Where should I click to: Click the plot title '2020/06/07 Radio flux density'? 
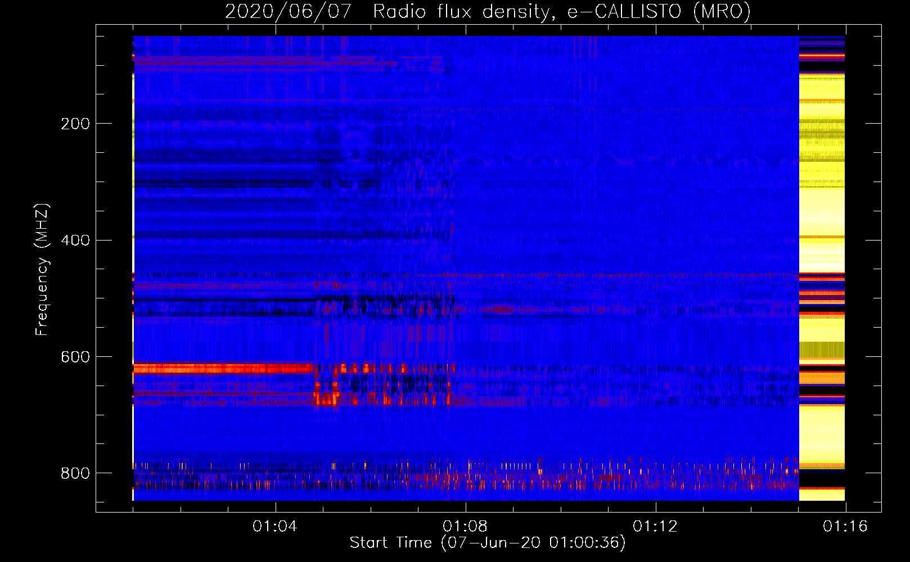(488, 11)
